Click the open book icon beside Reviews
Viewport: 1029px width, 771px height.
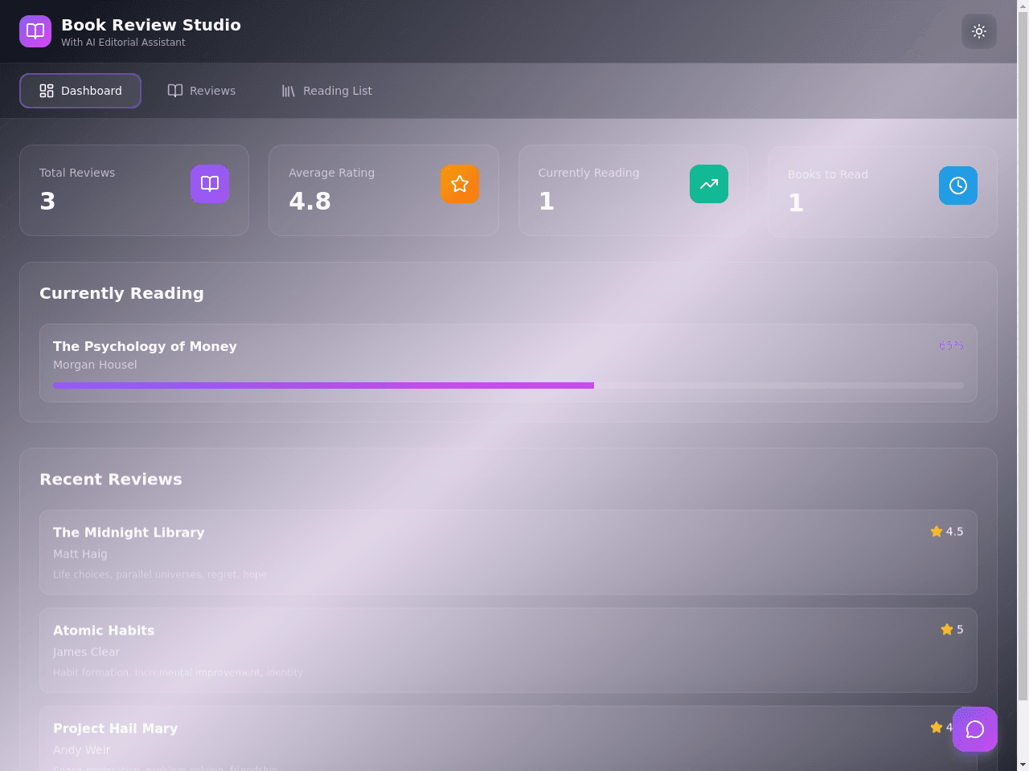[x=175, y=91]
